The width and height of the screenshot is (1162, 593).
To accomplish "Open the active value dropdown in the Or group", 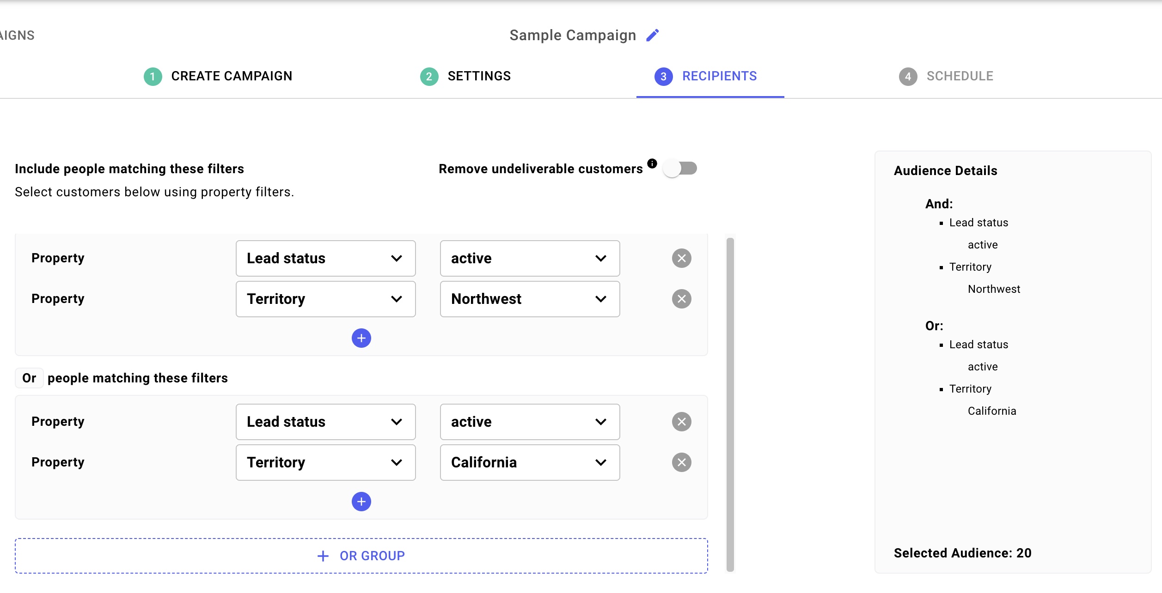I will click(530, 422).
